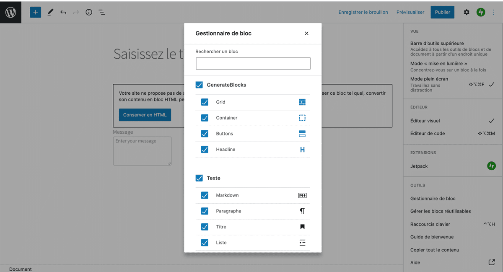This screenshot has width=503, height=272.
Task: Click the Publier button
Action: (442, 12)
